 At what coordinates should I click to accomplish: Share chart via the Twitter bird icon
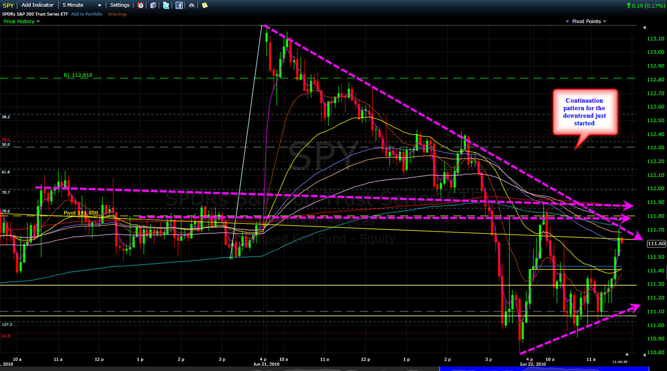tap(166, 5)
